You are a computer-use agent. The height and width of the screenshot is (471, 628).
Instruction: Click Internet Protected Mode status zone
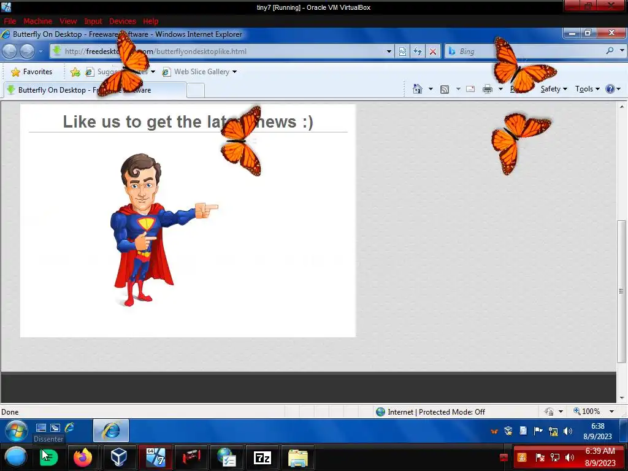[430, 412]
